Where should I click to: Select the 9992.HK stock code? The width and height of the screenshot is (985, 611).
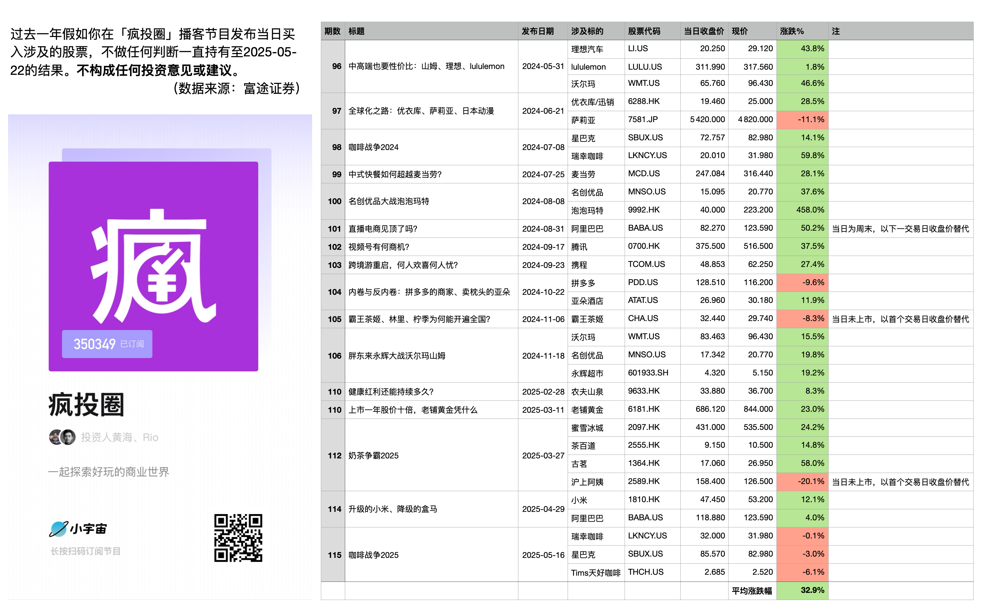652,210
